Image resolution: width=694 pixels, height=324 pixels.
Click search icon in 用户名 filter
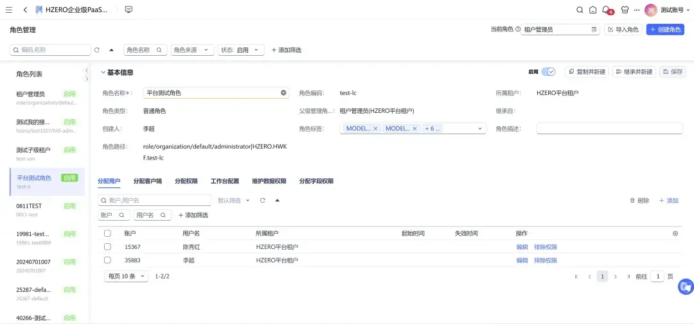click(163, 216)
